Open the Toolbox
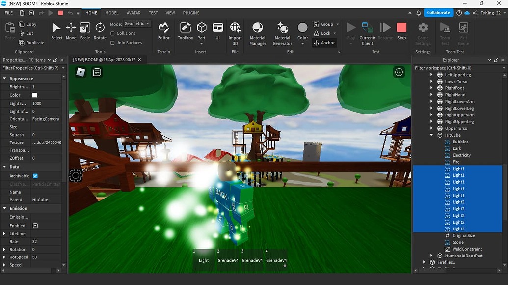 pyautogui.click(x=185, y=30)
